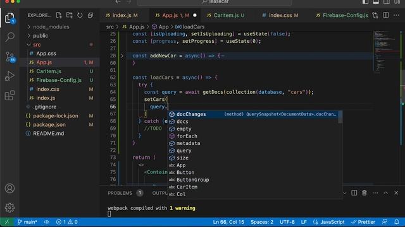Click the New Folder icon in Explorer

(69, 15)
